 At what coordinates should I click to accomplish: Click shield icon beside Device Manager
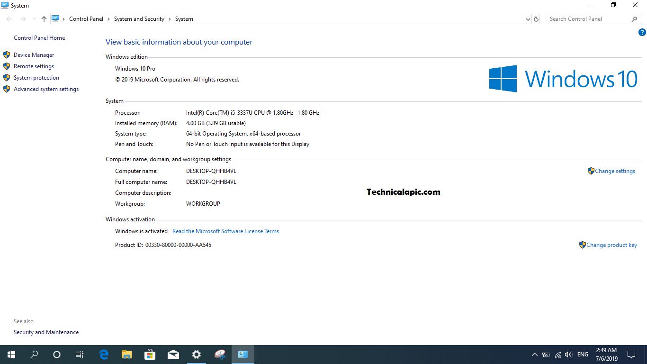coord(7,55)
